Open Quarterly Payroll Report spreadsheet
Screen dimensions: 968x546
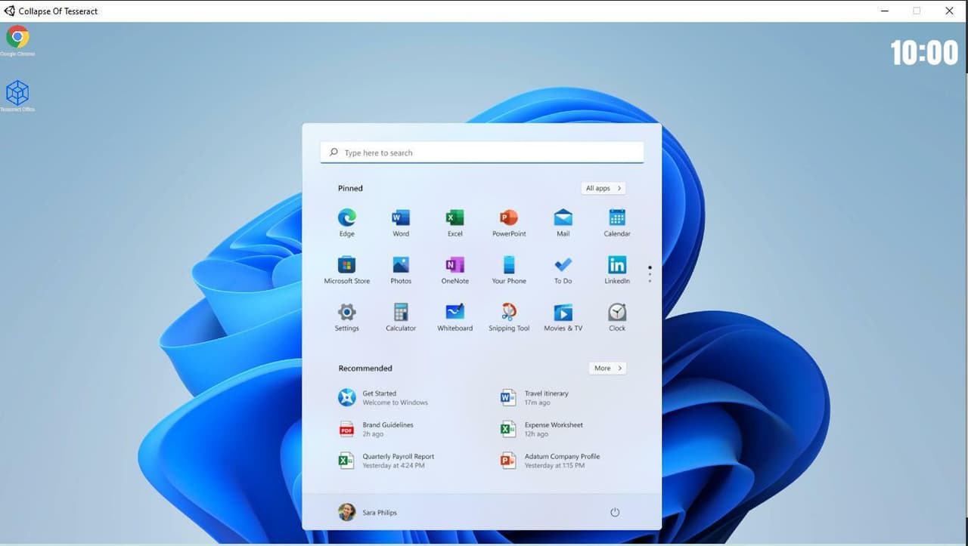pyautogui.click(x=386, y=461)
